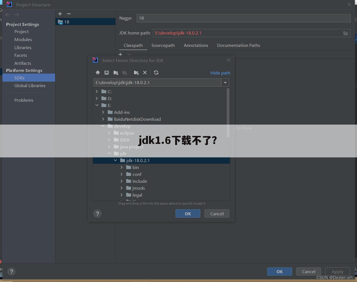This screenshot has height=282, width=357.
Task: Select the legal folder row
Action: (161, 195)
